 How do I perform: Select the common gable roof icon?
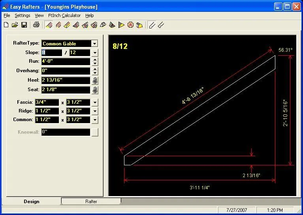coord(49,25)
